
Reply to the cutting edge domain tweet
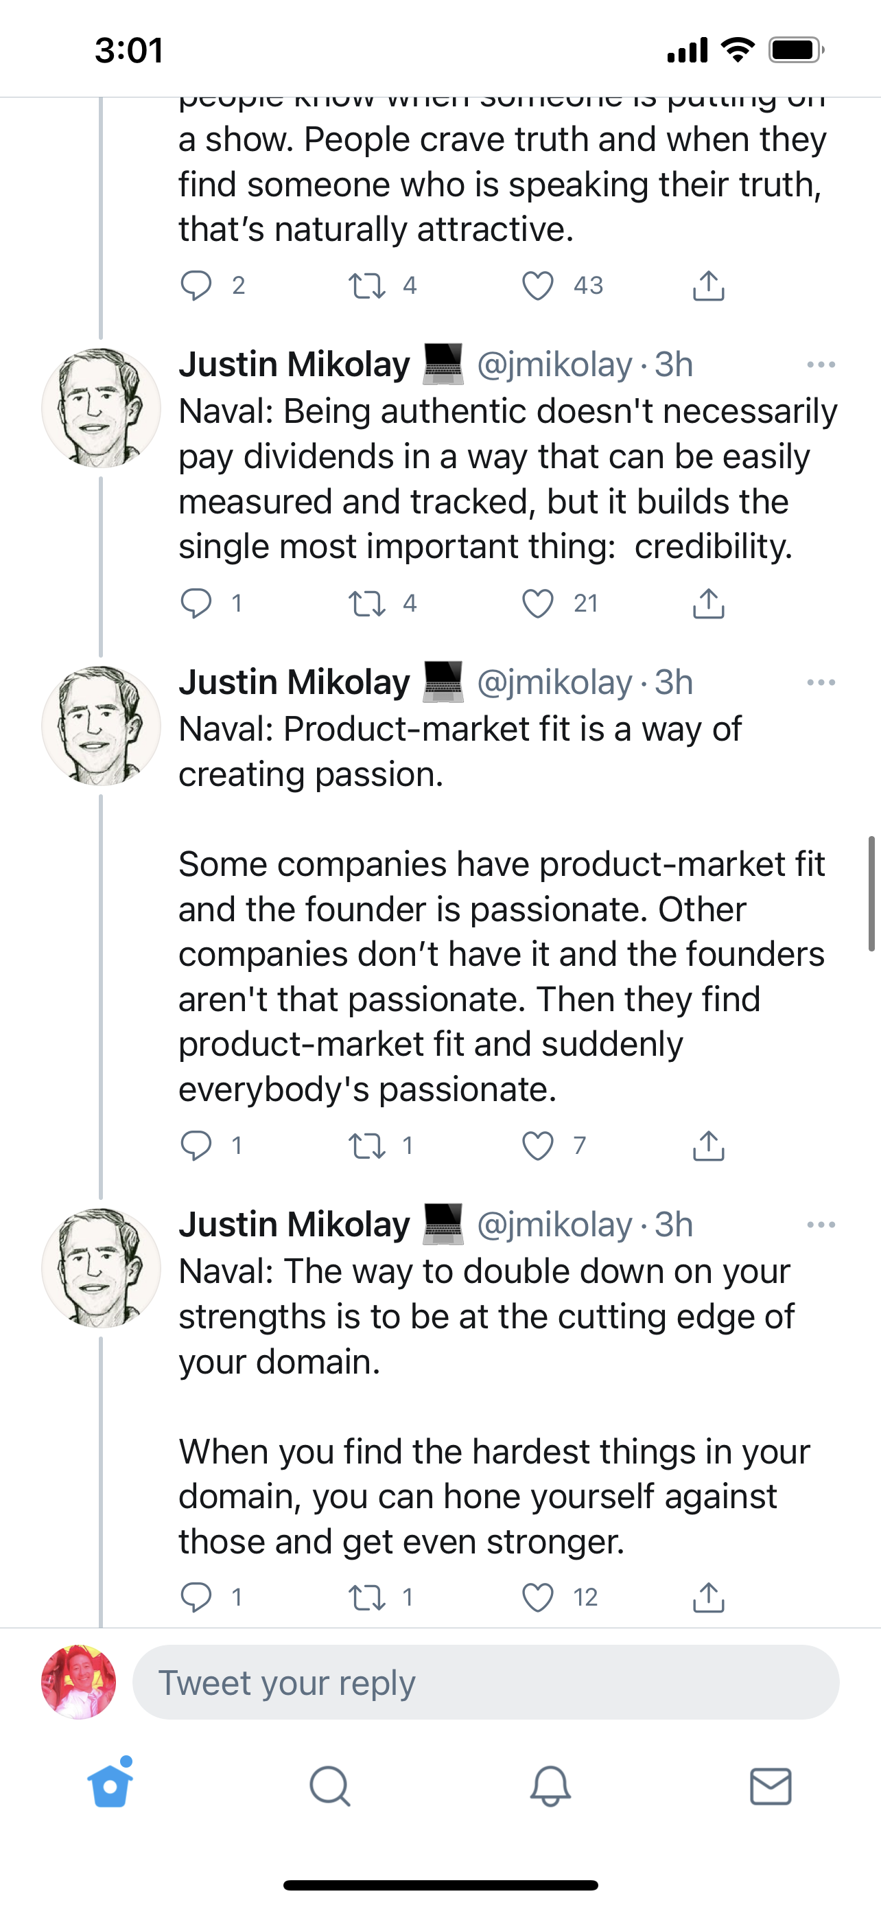coord(196,1597)
